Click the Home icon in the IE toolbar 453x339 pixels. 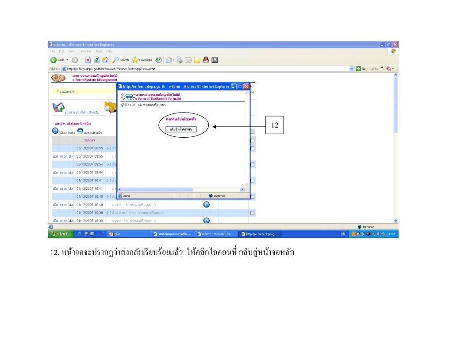click(x=105, y=60)
